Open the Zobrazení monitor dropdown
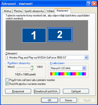Screen dimensions: 98x105 [47, 57]
